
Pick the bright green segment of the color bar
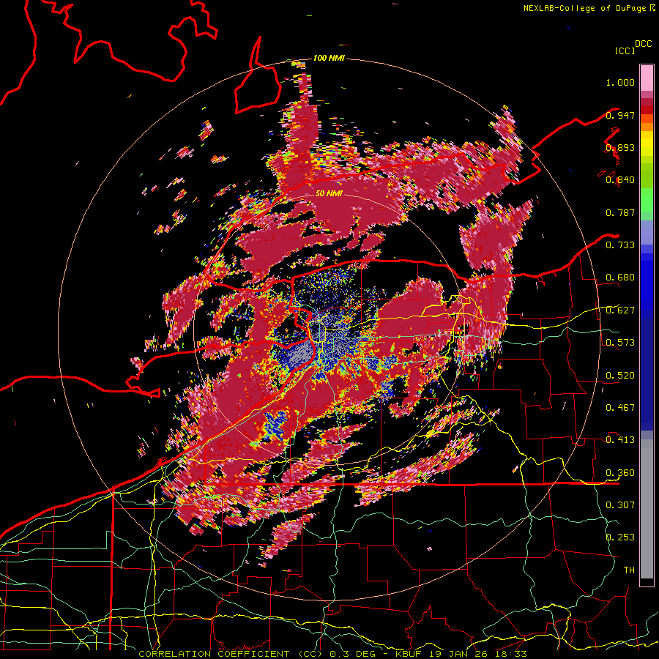point(647,200)
